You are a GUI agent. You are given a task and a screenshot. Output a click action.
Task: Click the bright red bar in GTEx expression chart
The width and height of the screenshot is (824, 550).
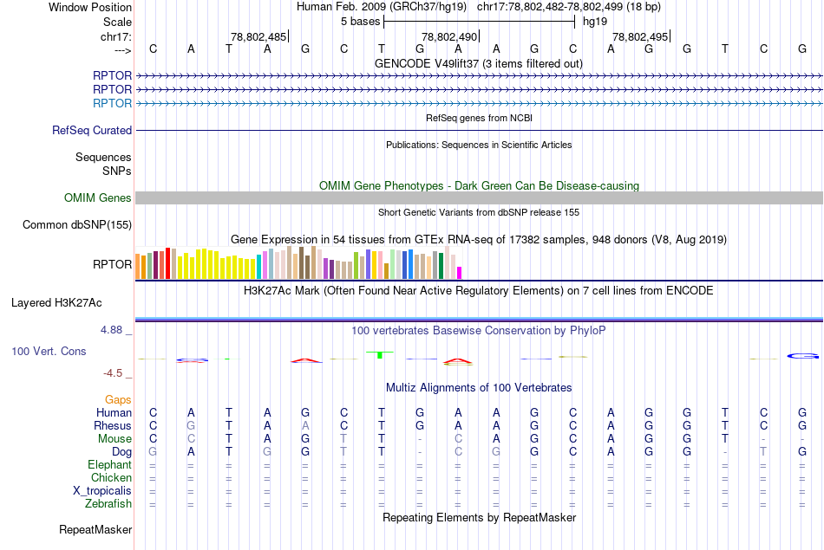point(167,263)
